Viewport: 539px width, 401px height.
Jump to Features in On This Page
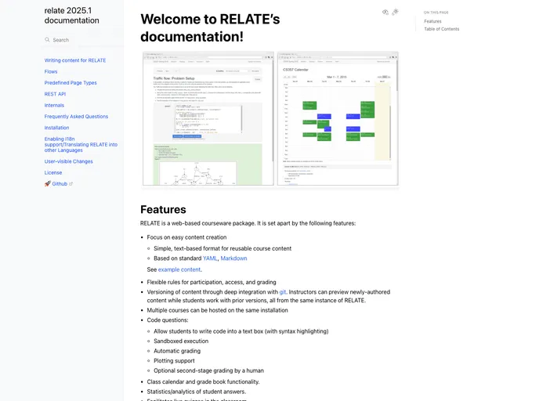coord(432,21)
